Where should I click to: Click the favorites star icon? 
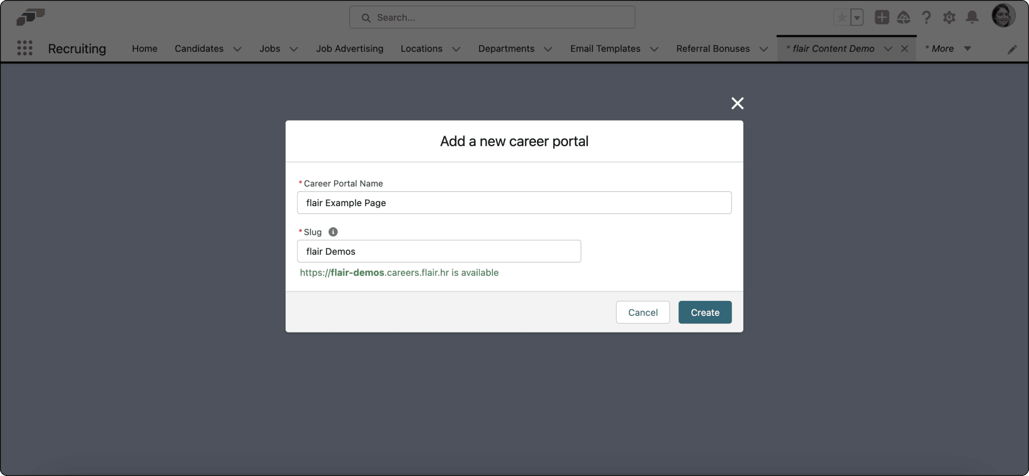click(842, 18)
